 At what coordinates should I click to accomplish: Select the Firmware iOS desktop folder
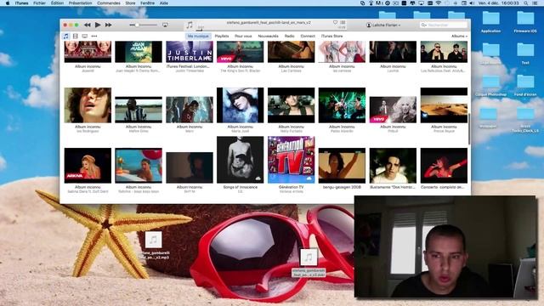[525, 21]
